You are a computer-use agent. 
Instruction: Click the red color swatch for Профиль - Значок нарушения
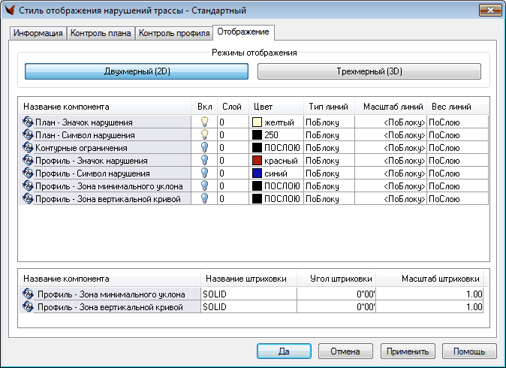click(256, 161)
